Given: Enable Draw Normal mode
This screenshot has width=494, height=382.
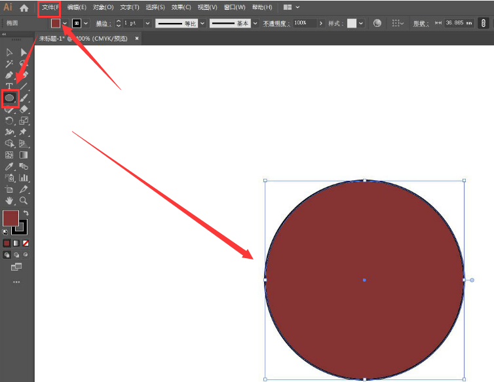Looking at the screenshot, I should [7, 255].
